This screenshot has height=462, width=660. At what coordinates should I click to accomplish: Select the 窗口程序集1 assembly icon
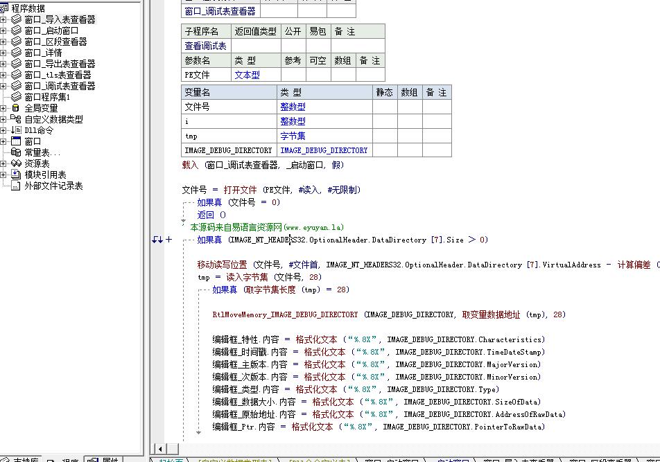(x=16, y=97)
